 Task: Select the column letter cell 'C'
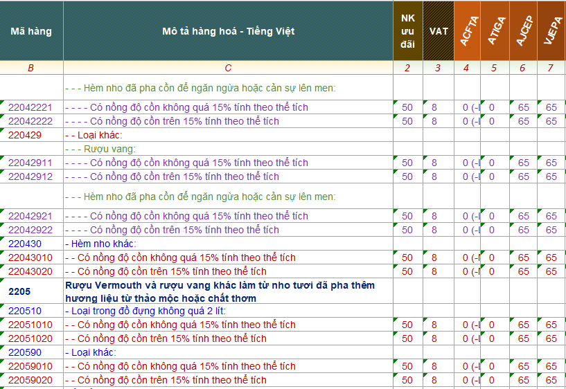(x=228, y=68)
